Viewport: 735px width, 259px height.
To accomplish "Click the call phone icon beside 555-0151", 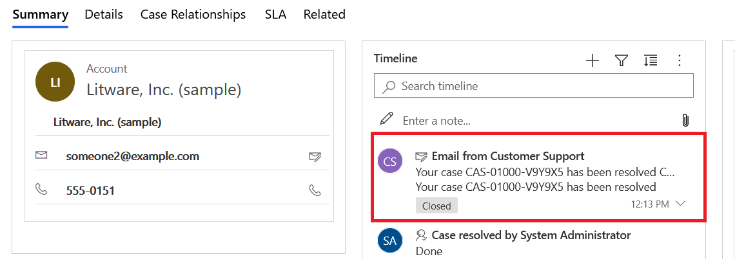I will pos(315,190).
